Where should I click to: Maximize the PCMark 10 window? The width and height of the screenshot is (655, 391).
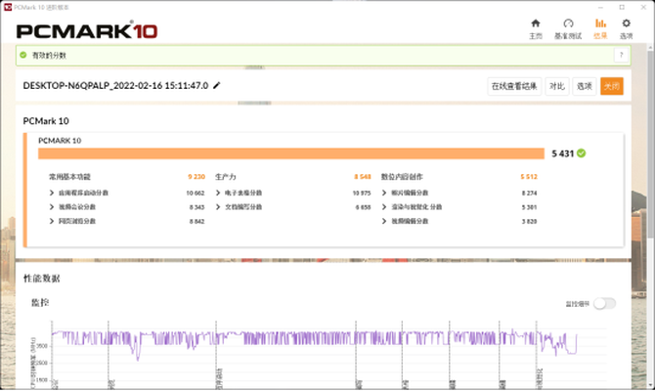click(x=622, y=7)
